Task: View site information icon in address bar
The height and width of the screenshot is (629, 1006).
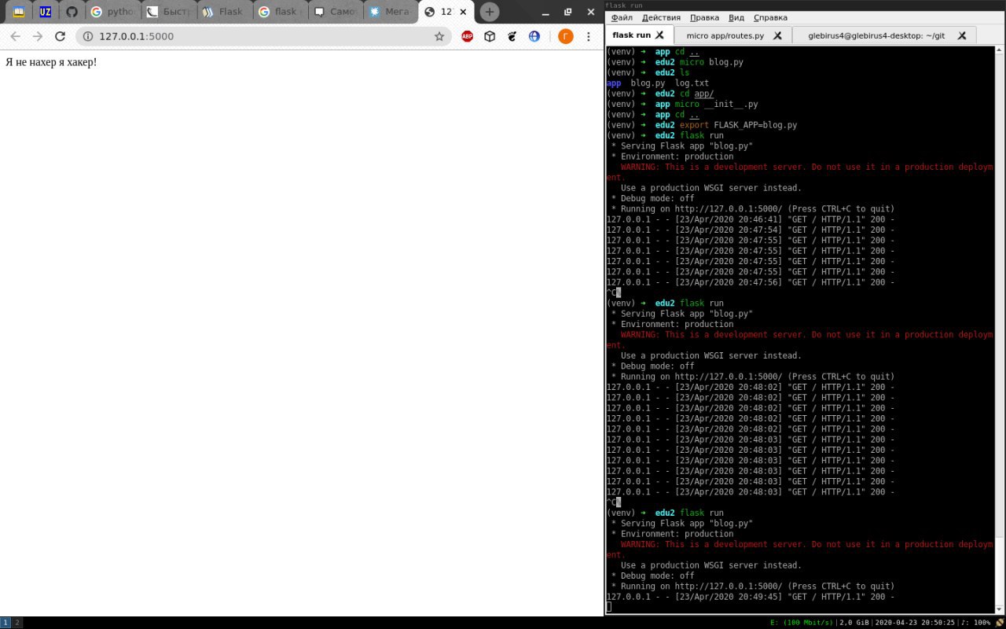Action: pyautogui.click(x=88, y=36)
